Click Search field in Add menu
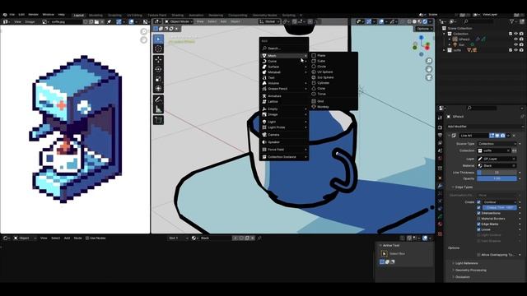This screenshot has width=527, height=296. pyautogui.click(x=284, y=49)
